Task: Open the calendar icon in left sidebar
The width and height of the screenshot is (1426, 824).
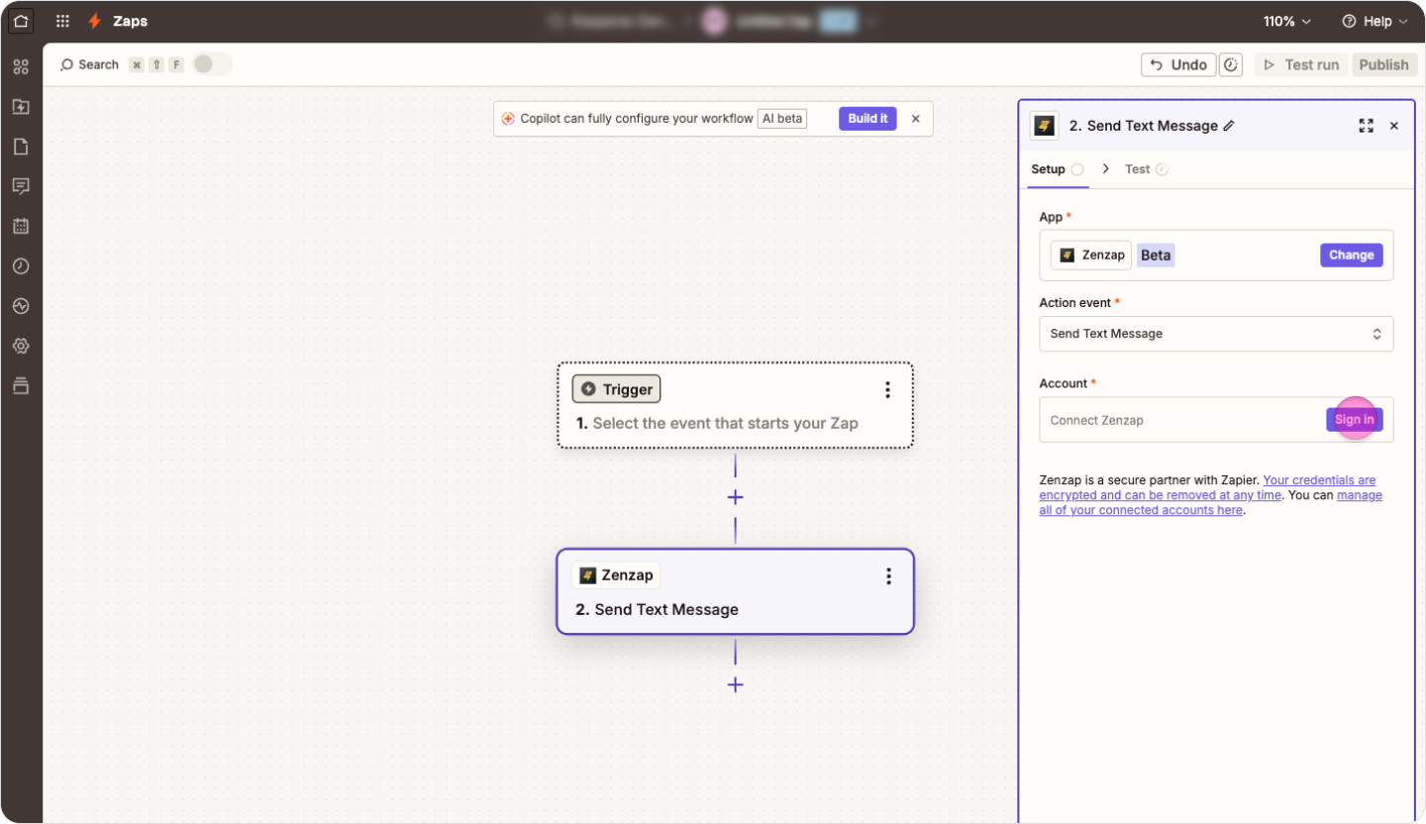Action: pyautogui.click(x=21, y=226)
